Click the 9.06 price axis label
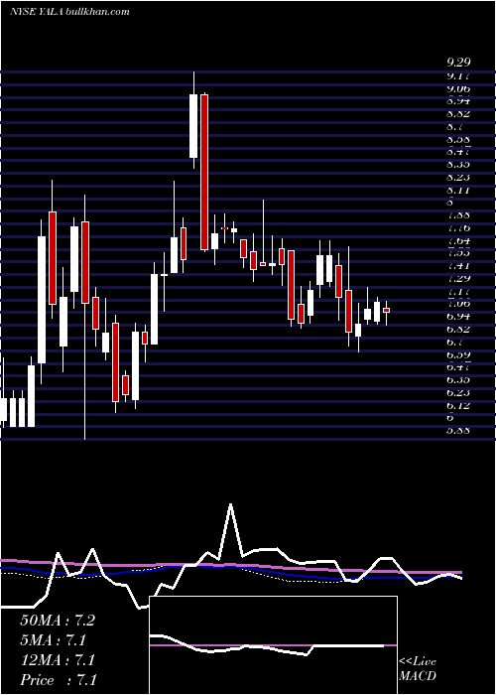Viewport: 496px width, 695px height. click(x=458, y=88)
